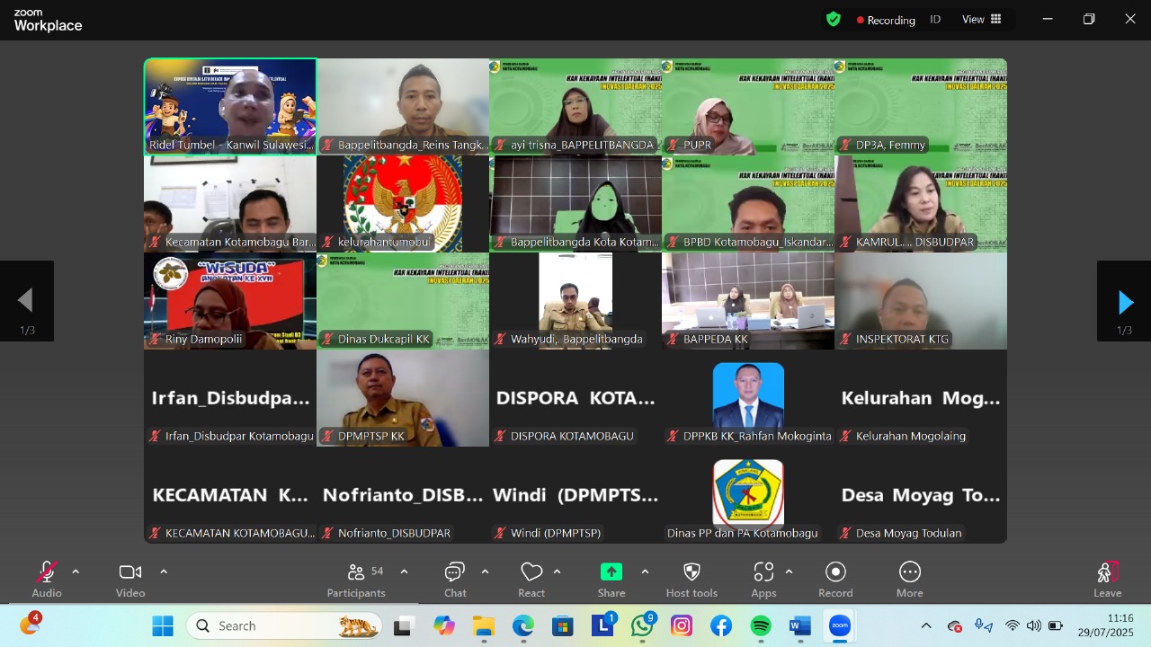This screenshot has height=647, width=1151.
Task: Go to next page of participants
Action: [x=1124, y=302]
